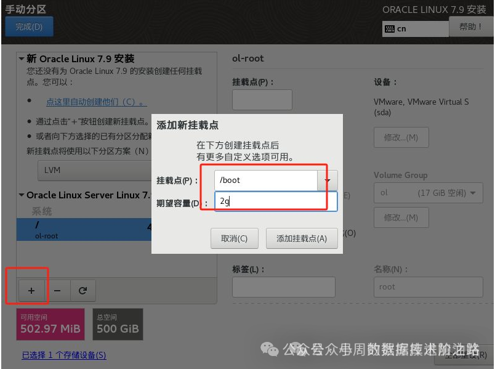Collapse the 新 Oracle Linux 7.9 安装 section
This screenshot has height=369, width=495.
coord(22,59)
